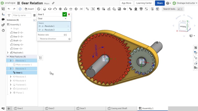
Task: Expand the Replicate 1 item
Action: point(8,53)
